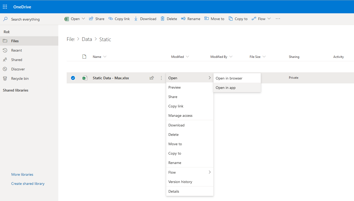Open Shared in the left sidebar

[29, 60]
